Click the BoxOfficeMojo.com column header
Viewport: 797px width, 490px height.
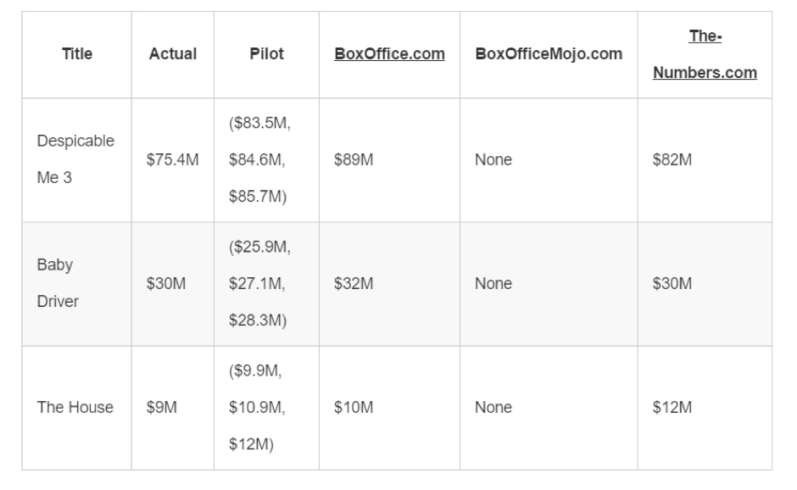coord(549,54)
